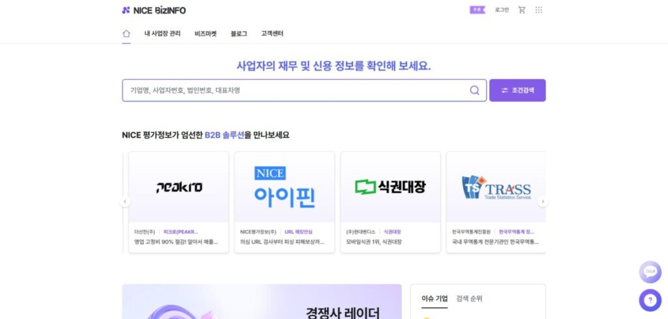The height and width of the screenshot is (319, 668).
Task: Click the NICE BizINFO logo
Action: 154,10
